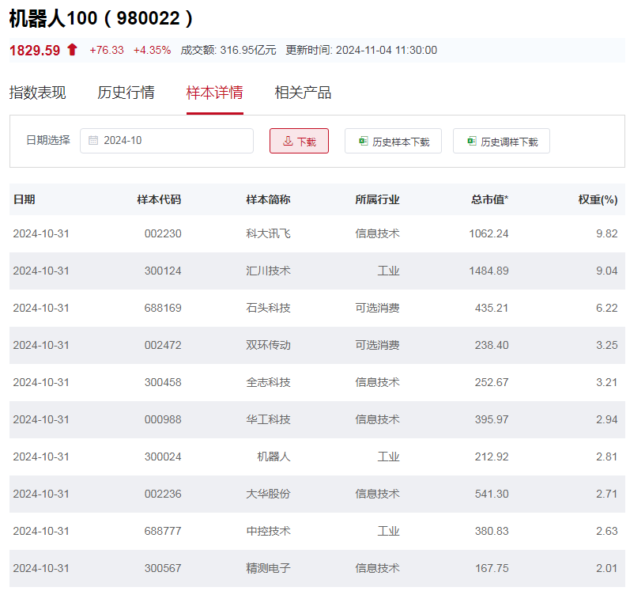Click sample code 002472
Viewport: 630px width, 591px height.
[x=163, y=345]
